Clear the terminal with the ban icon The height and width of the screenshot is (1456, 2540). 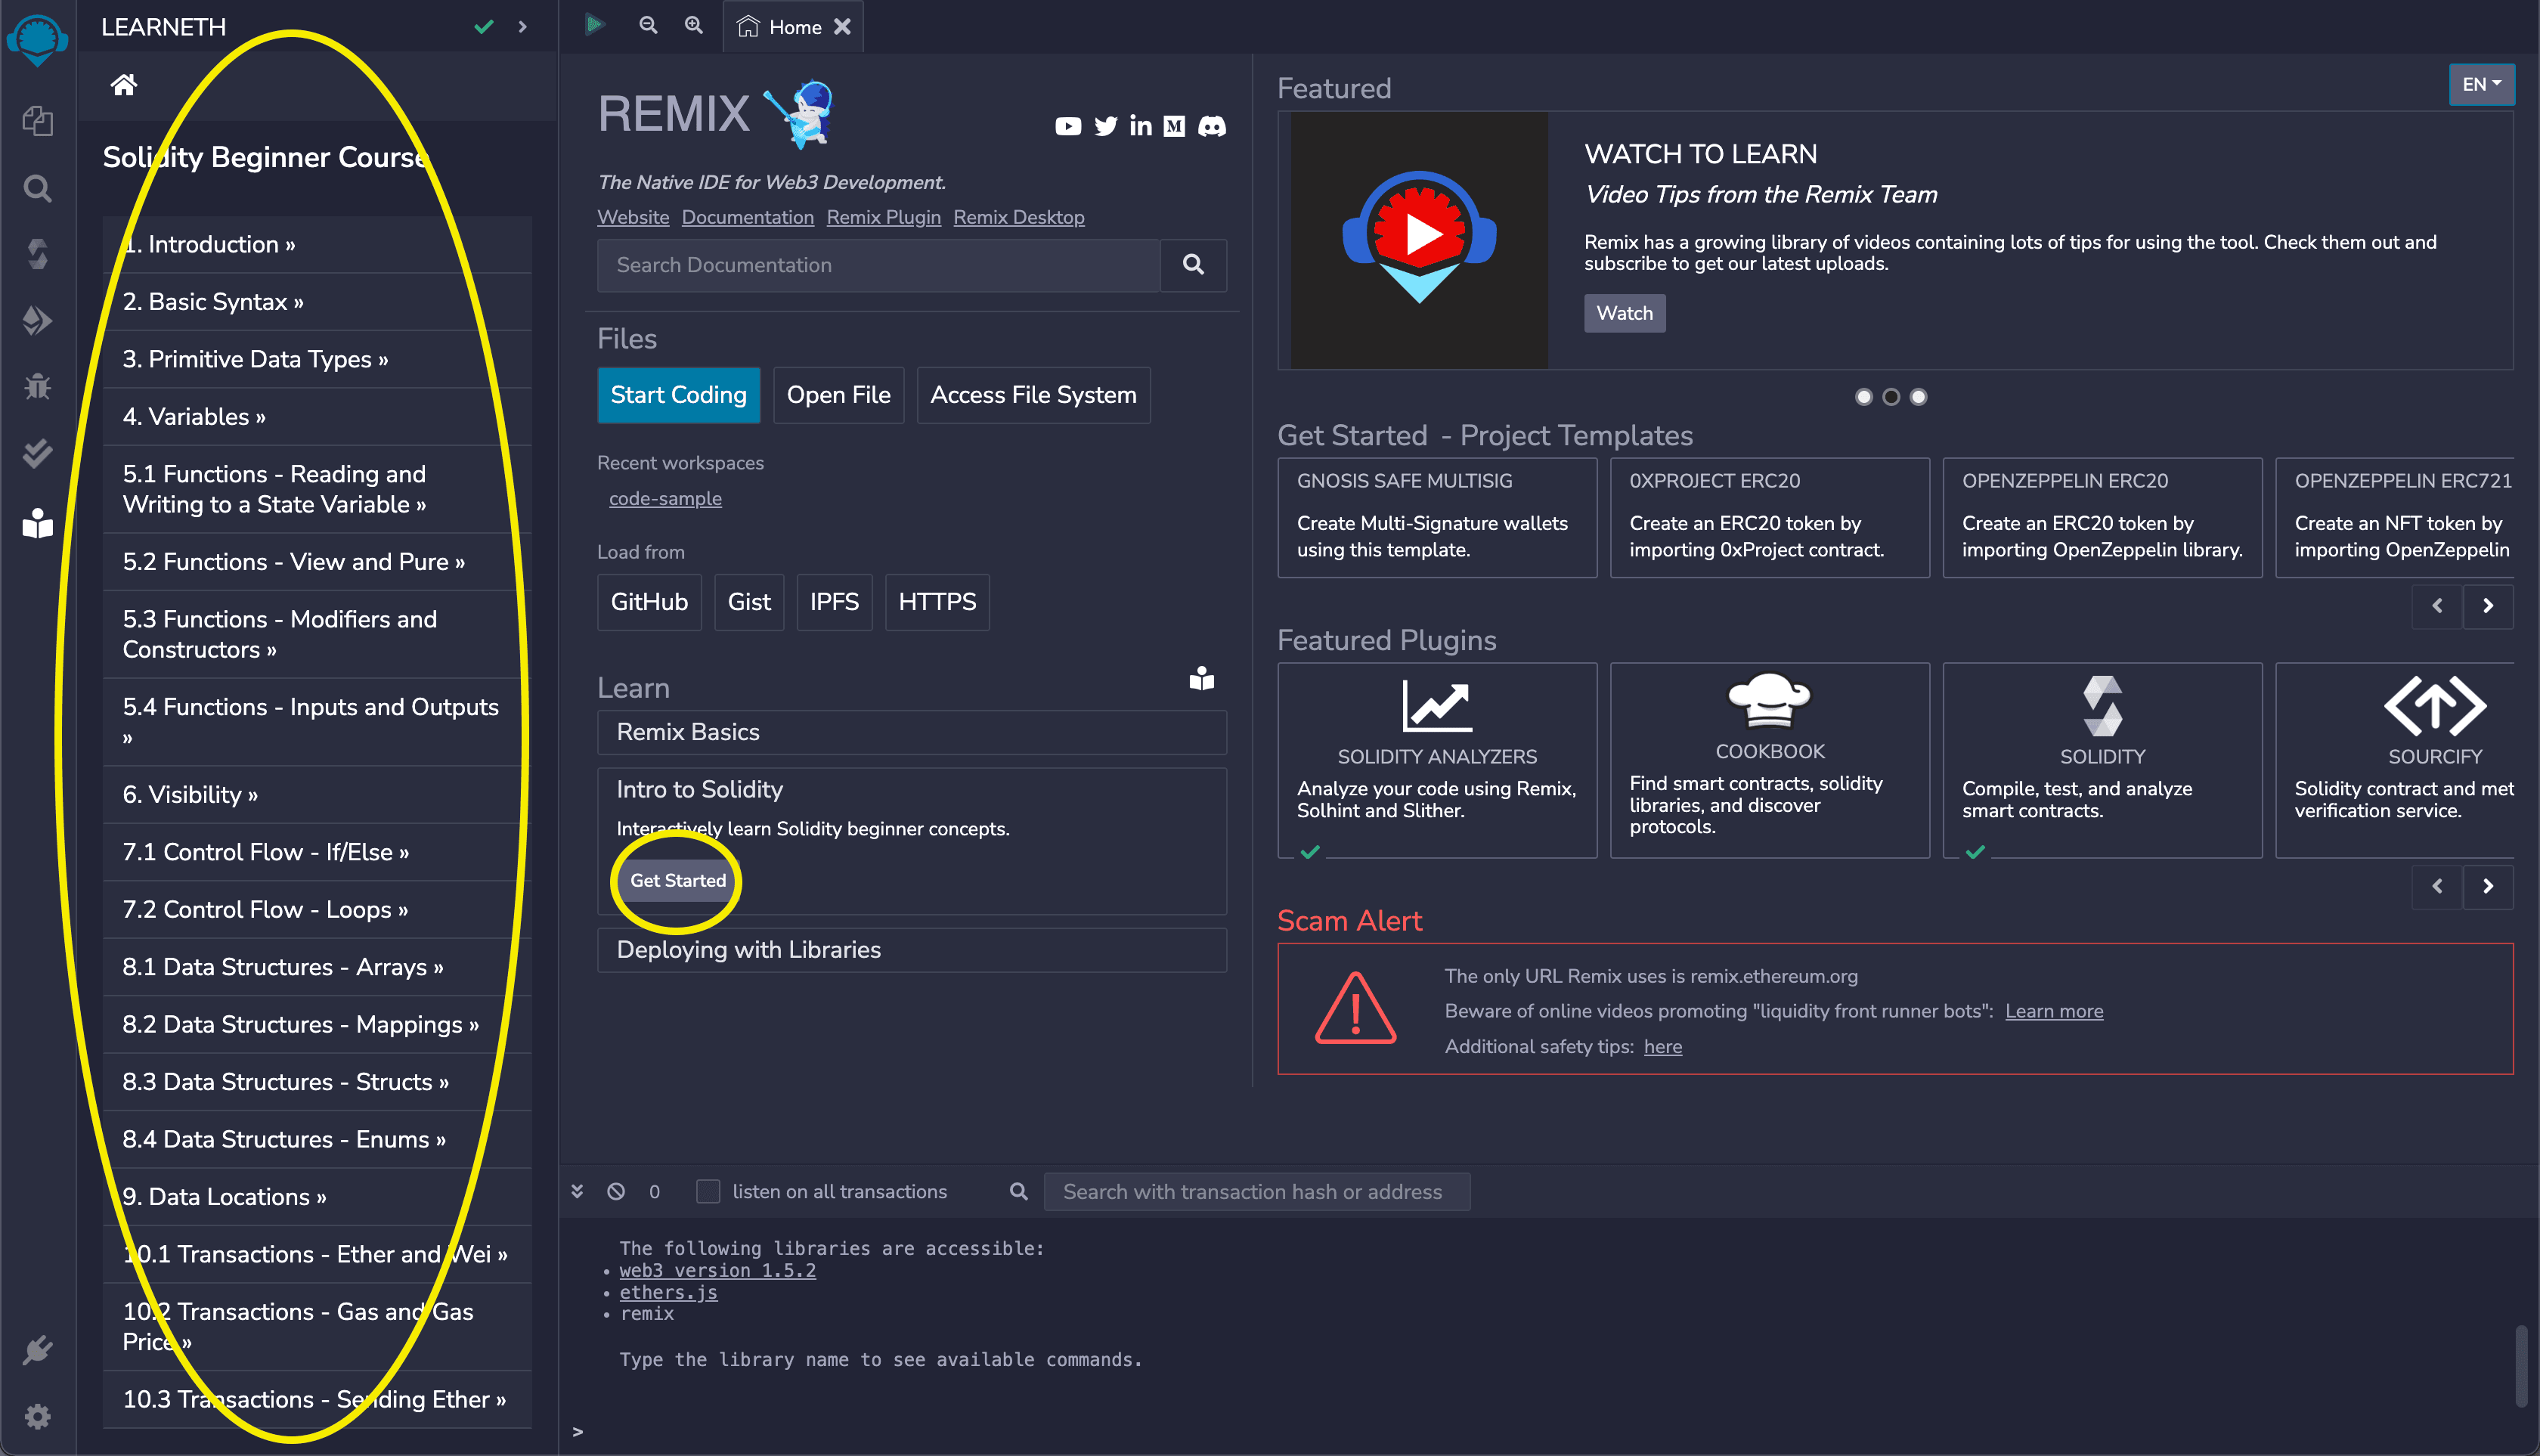[616, 1191]
